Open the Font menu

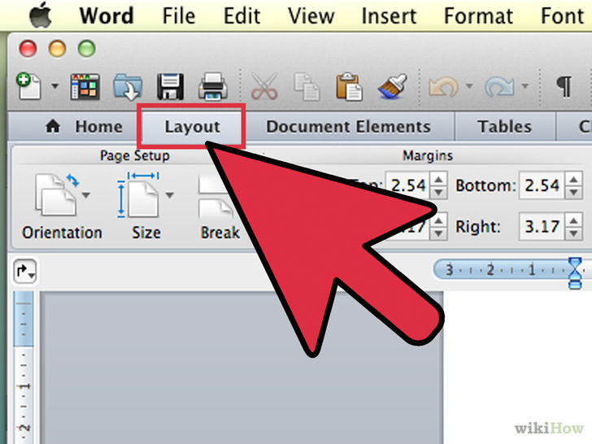562,16
